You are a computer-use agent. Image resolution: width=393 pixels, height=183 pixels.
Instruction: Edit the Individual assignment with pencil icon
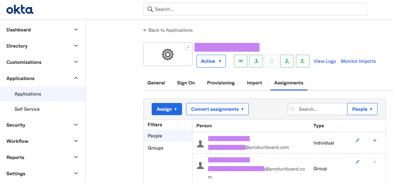357,140
